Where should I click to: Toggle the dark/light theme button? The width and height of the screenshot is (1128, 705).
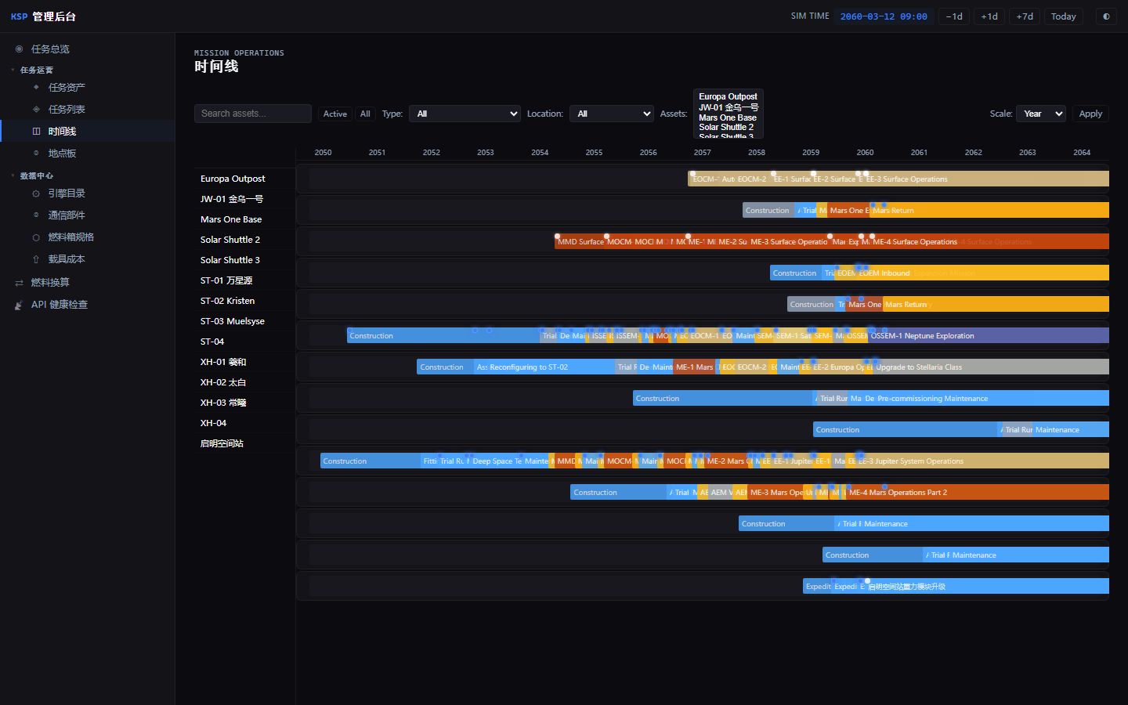tap(1106, 16)
